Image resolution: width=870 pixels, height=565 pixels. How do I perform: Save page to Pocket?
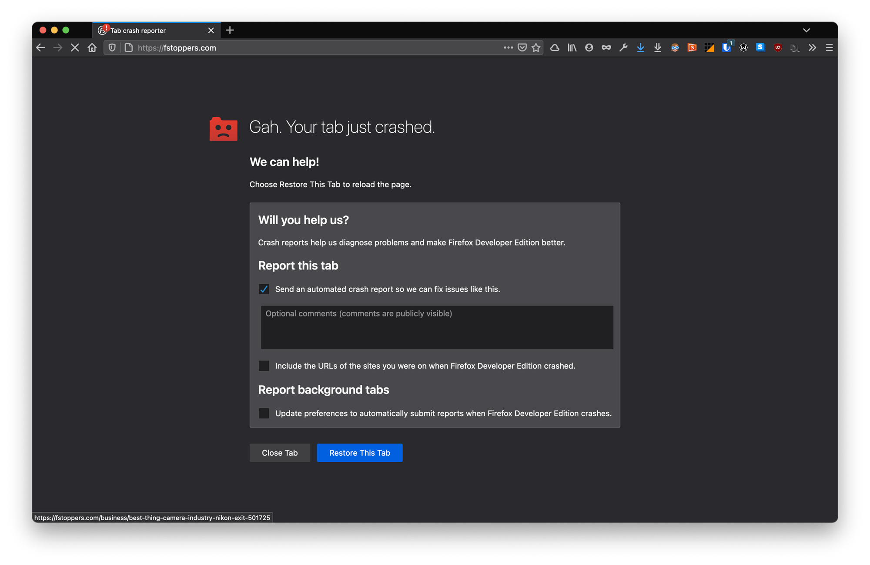(x=522, y=48)
